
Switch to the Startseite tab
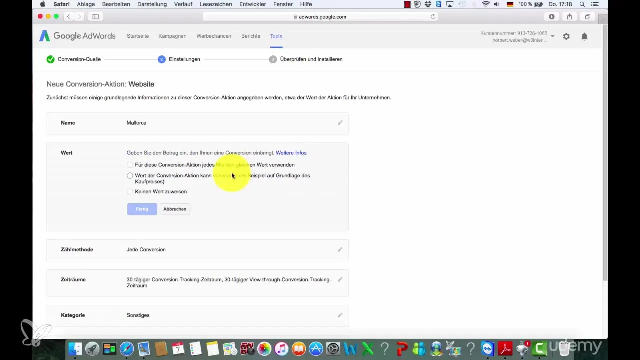click(x=138, y=36)
